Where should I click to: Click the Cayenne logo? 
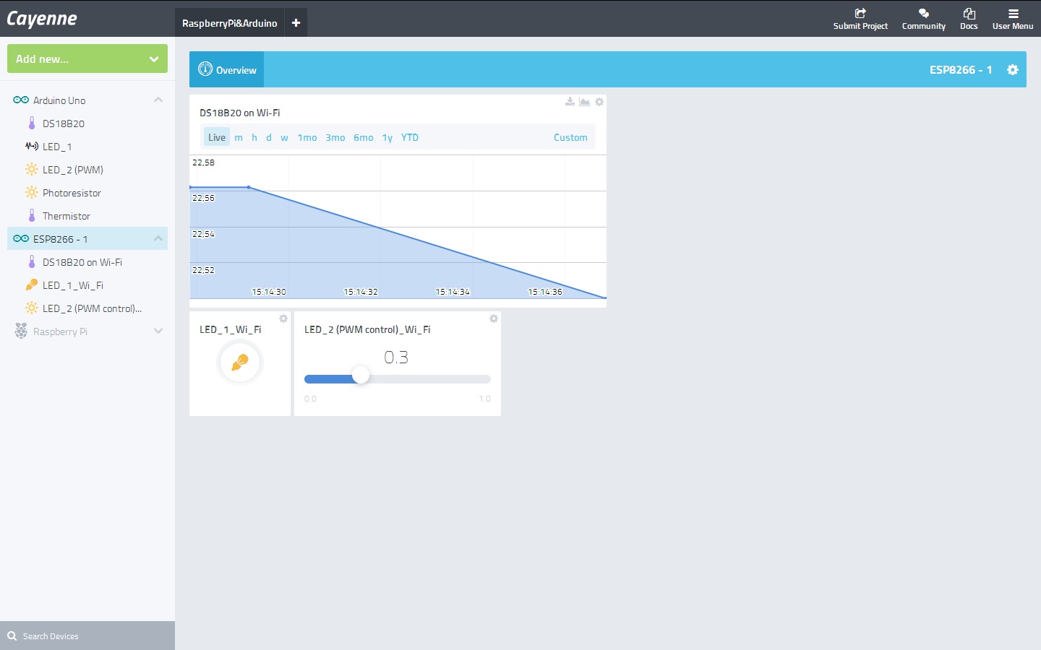[x=42, y=19]
